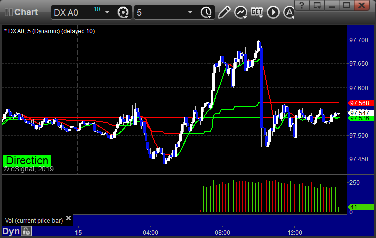Click the Chart title grip handle
The image size is (376, 238).
9,12
